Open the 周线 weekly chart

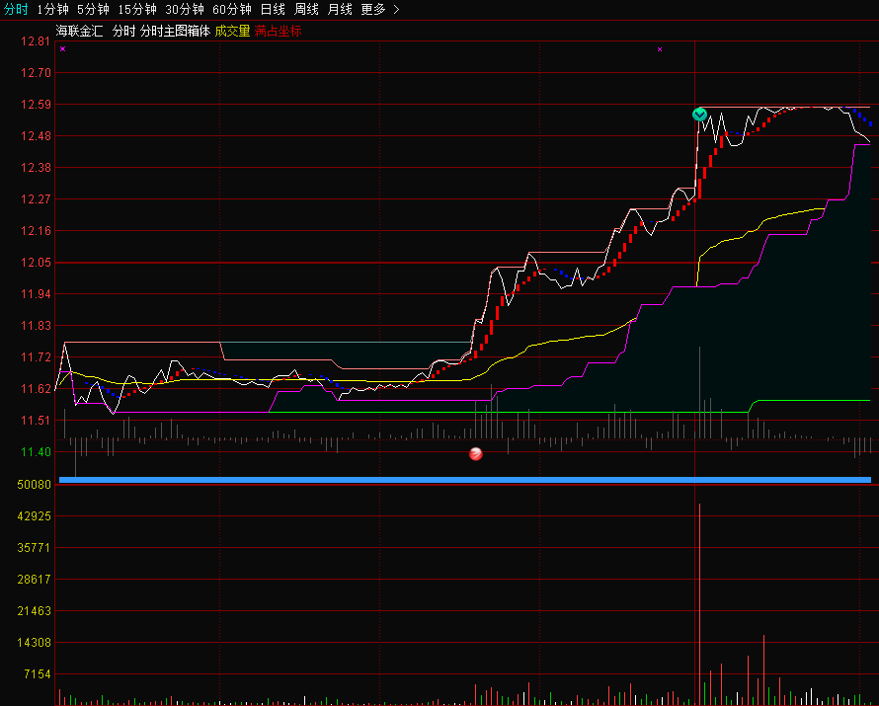coord(306,10)
